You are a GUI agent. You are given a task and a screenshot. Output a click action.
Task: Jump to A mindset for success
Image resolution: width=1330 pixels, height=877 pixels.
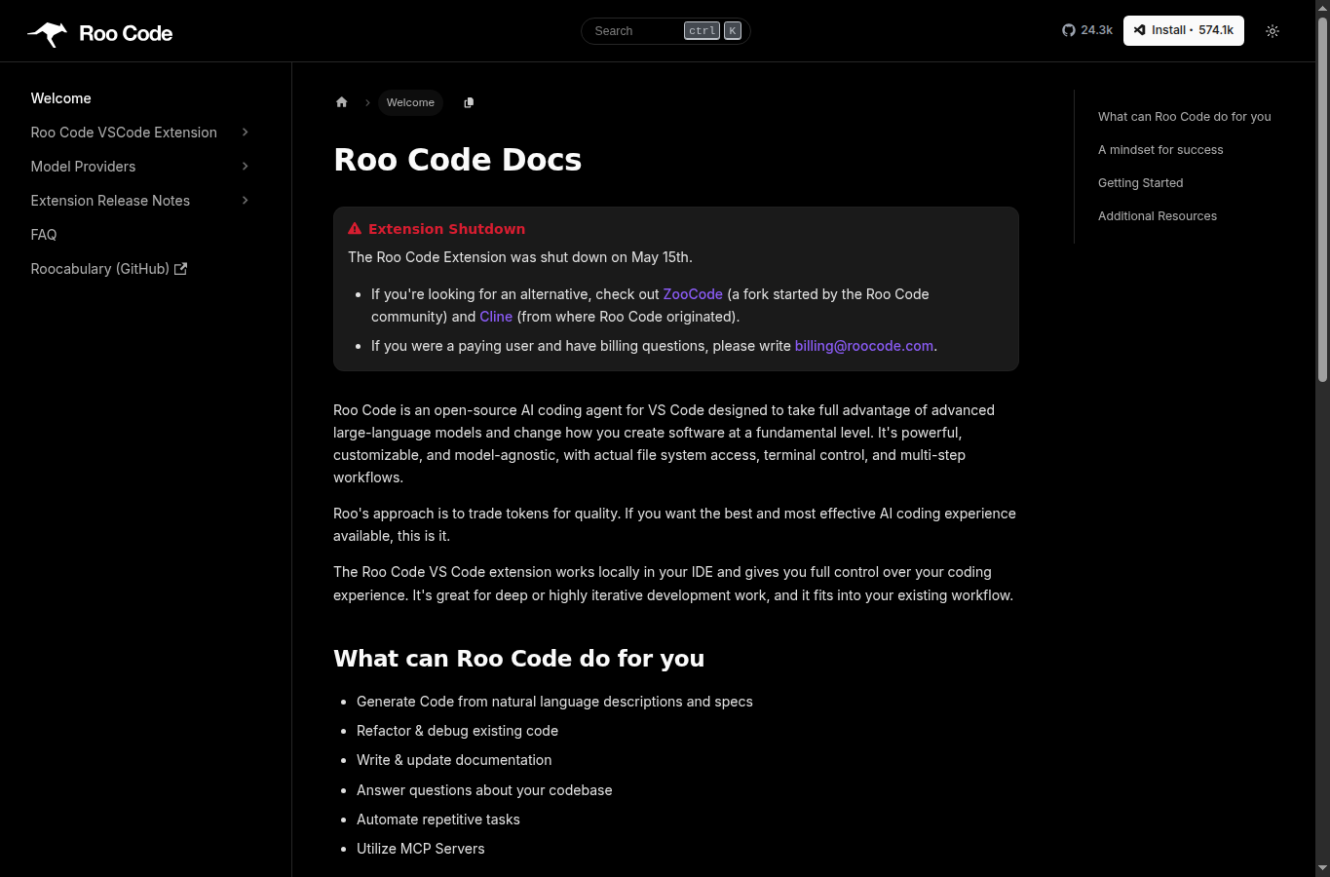1160,150
